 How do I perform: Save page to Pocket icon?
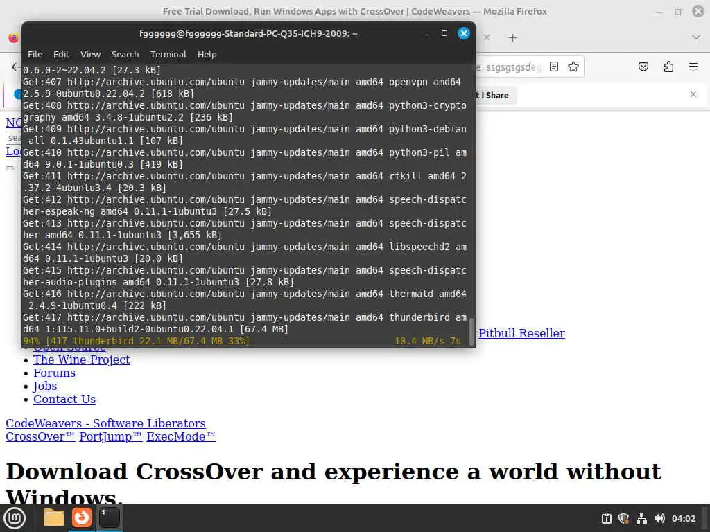pos(643,67)
